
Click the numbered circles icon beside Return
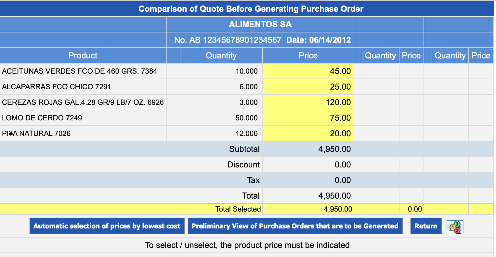point(455,226)
